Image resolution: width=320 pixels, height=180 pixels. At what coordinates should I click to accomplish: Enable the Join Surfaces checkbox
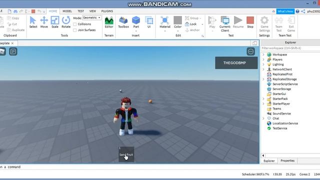coord(75,30)
